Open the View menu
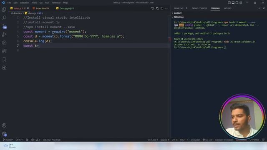 coord(34,2)
